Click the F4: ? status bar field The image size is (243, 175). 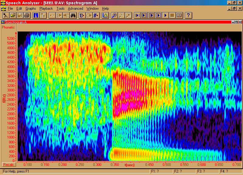click(231, 171)
